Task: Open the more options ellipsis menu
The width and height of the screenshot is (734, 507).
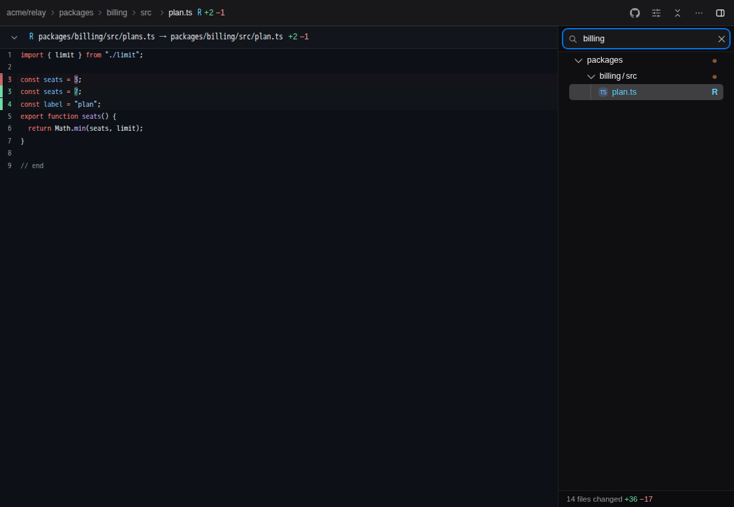Action: [699, 13]
